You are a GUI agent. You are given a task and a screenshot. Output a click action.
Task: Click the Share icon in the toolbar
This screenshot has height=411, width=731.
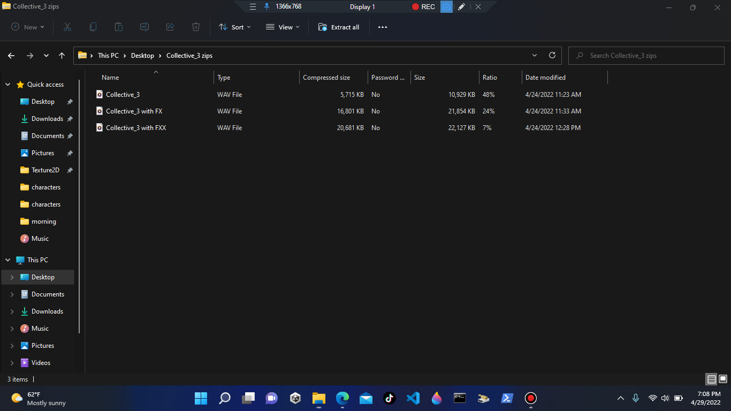[170, 27]
